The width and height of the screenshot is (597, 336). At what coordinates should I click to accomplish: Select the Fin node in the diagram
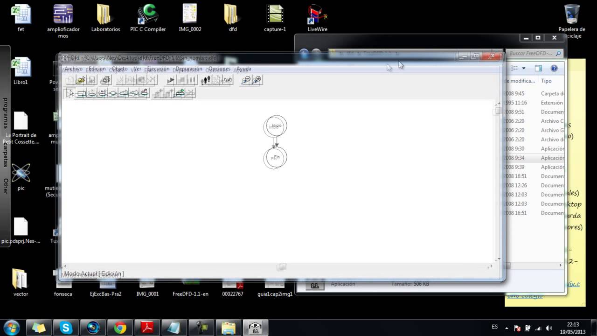coord(276,158)
